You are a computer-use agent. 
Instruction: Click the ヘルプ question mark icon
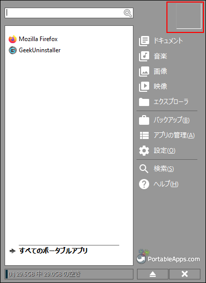(144, 184)
